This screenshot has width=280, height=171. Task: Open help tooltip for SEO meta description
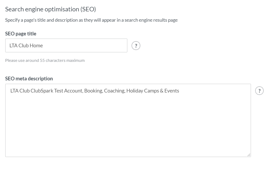point(259,91)
